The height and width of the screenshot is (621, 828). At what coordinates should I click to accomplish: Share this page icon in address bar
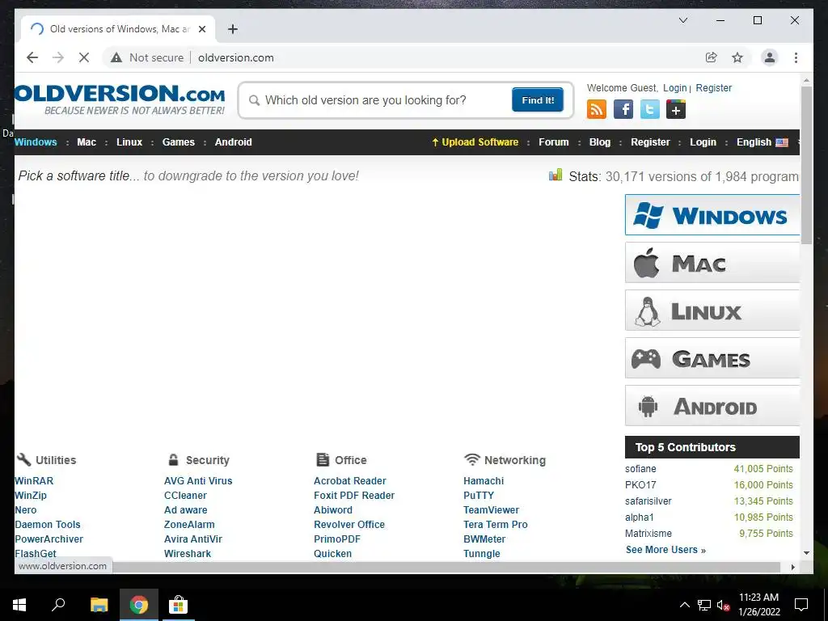click(712, 57)
